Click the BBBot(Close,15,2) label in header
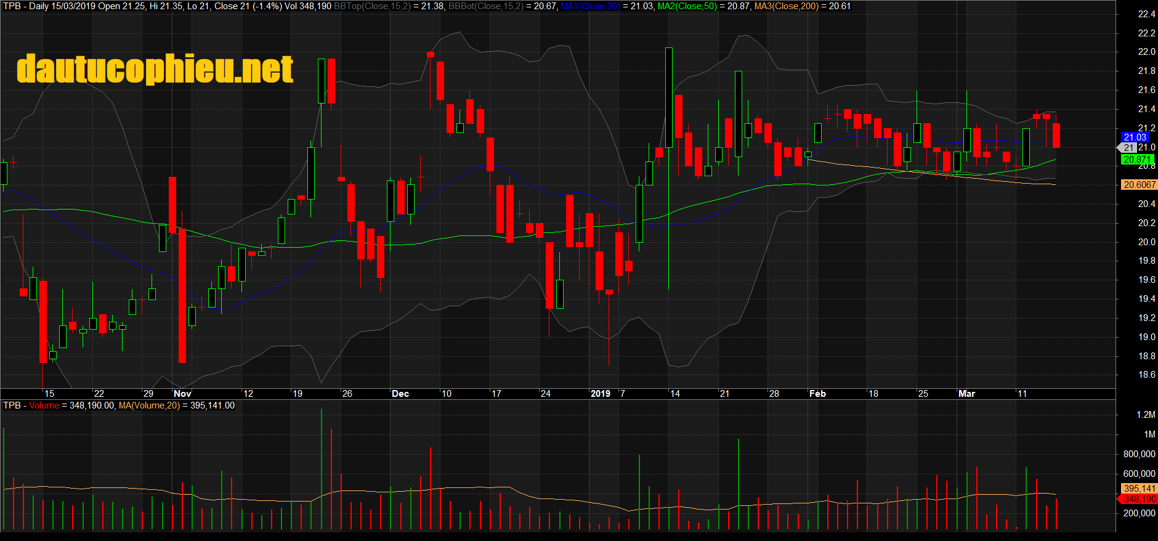Viewport: 1158px width, 541px height. [485, 6]
